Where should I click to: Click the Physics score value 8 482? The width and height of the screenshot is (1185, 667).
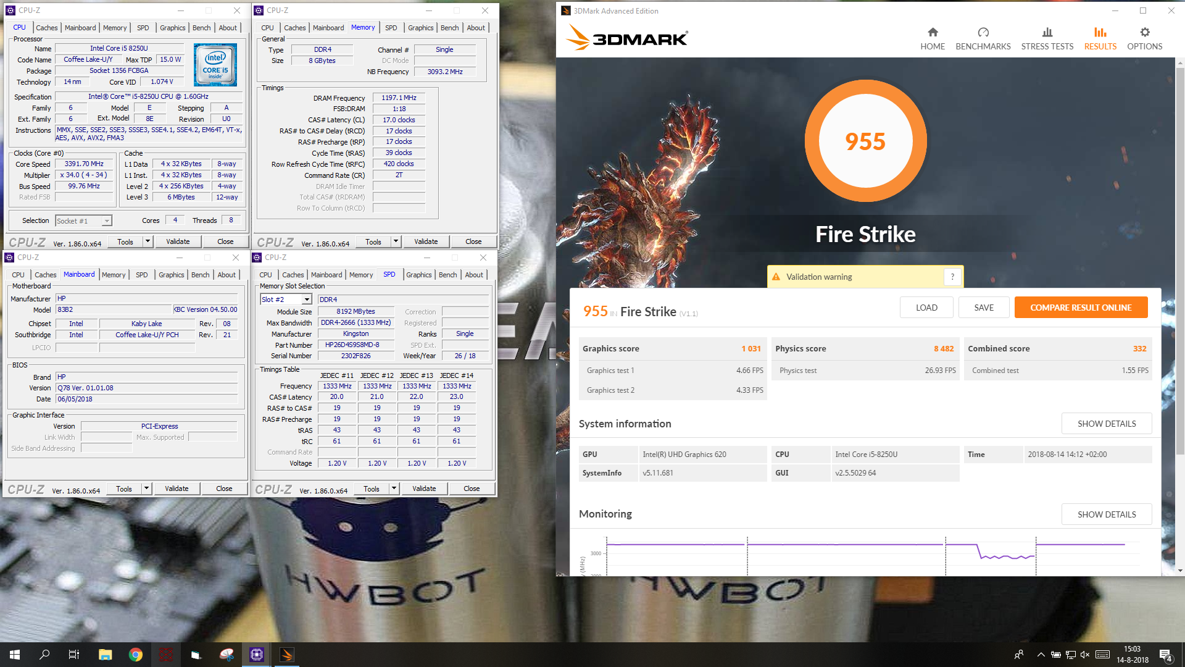tap(944, 348)
